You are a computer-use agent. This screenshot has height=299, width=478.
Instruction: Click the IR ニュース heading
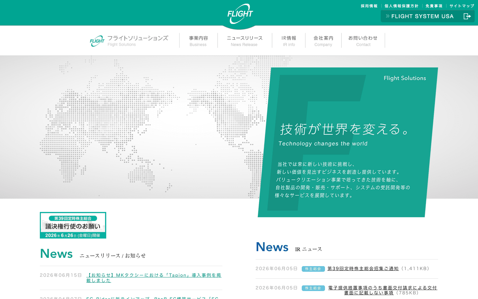pyautogui.click(x=308, y=249)
